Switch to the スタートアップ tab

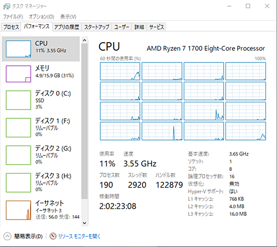[96, 27]
